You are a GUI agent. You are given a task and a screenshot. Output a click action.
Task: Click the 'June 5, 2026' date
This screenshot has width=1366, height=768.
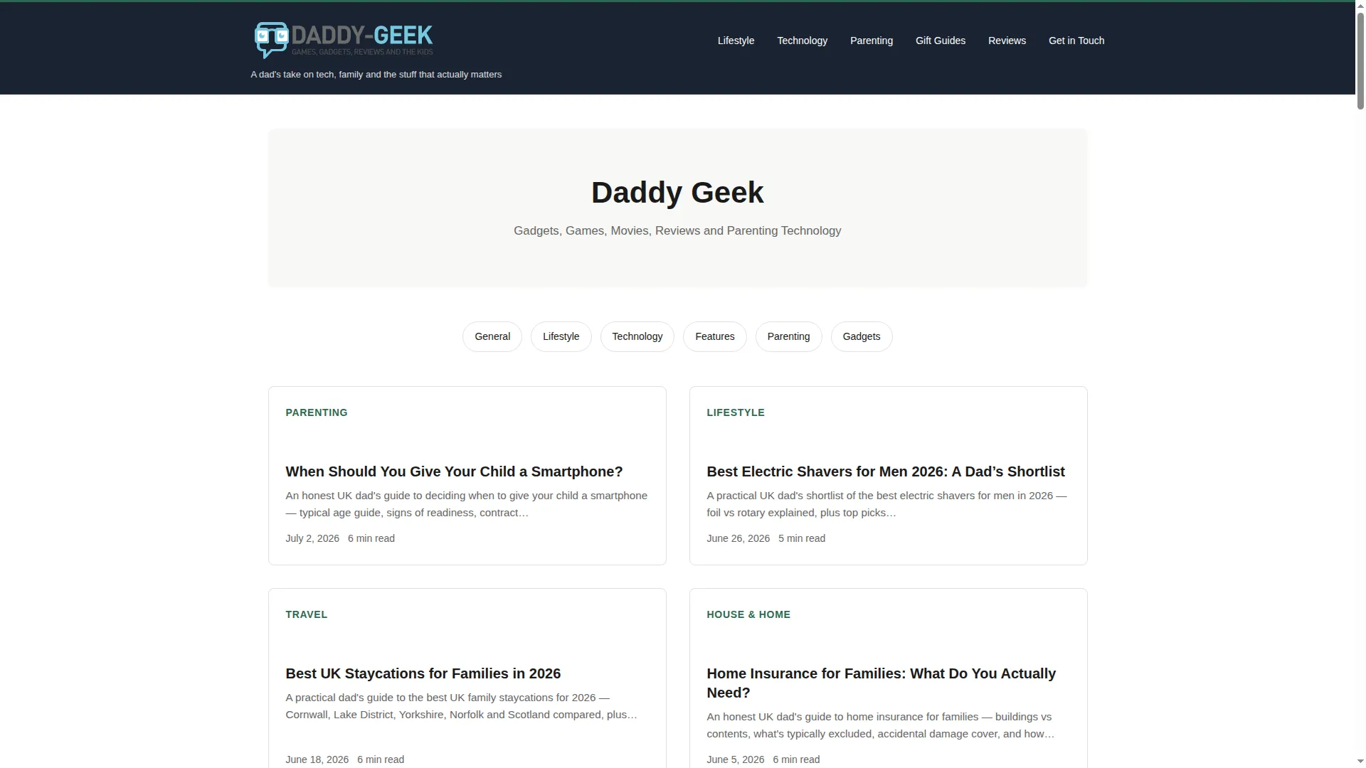[x=735, y=759]
